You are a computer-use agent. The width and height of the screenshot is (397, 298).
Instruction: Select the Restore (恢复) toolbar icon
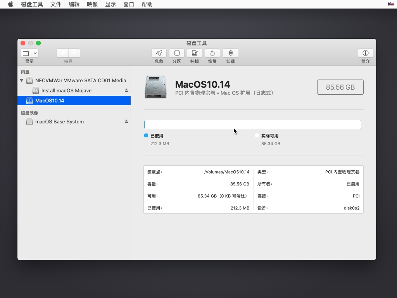click(212, 53)
